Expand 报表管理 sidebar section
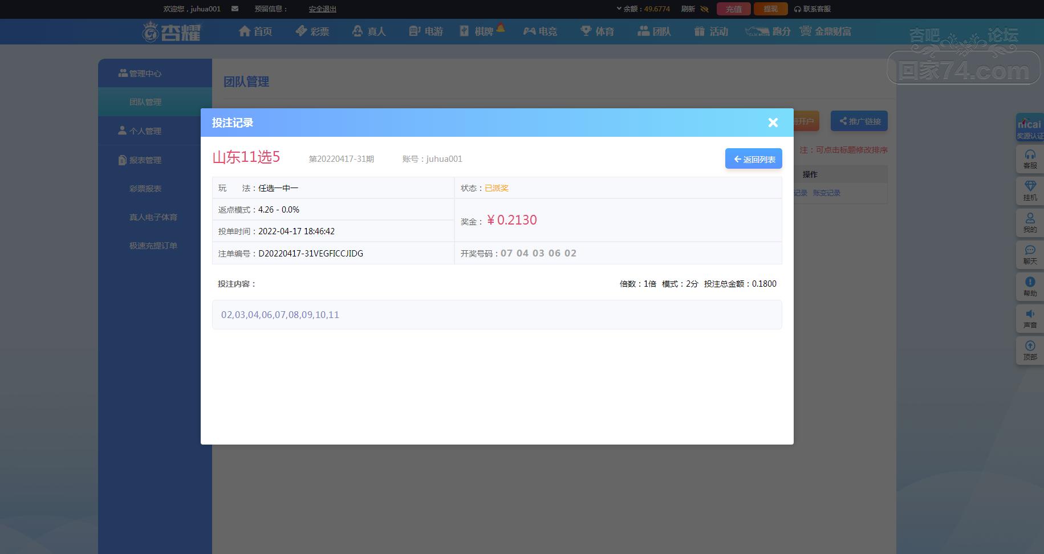Screen dimensions: 1044x554 point(155,160)
